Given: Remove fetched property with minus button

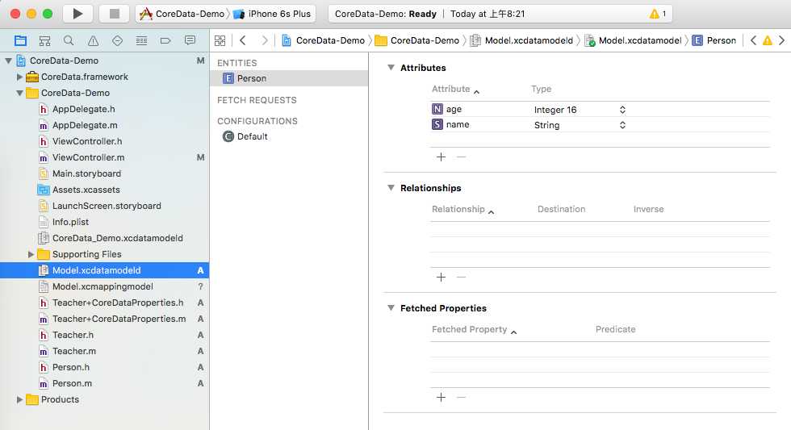Looking at the screenshot, I should 461,397.
